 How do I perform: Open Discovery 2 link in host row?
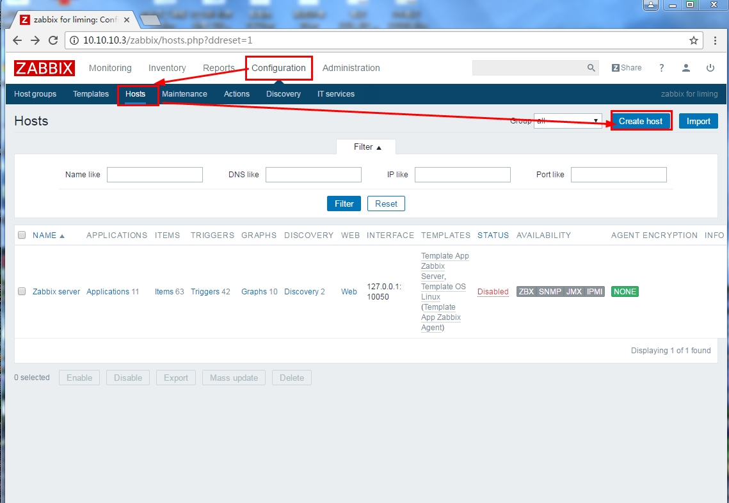point(301,291)
